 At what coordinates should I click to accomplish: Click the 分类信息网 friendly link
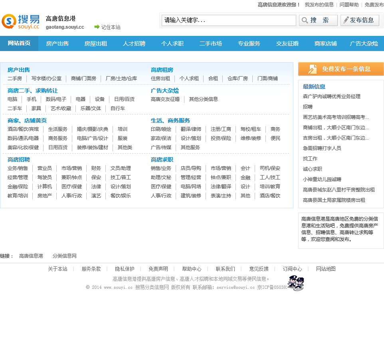pyautogui.click(x=64, y=256)
